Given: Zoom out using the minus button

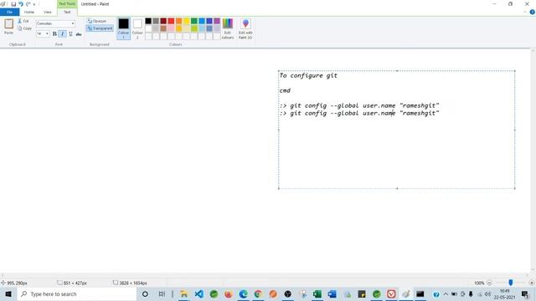Looking at the screenshot, I should (489, 283).
